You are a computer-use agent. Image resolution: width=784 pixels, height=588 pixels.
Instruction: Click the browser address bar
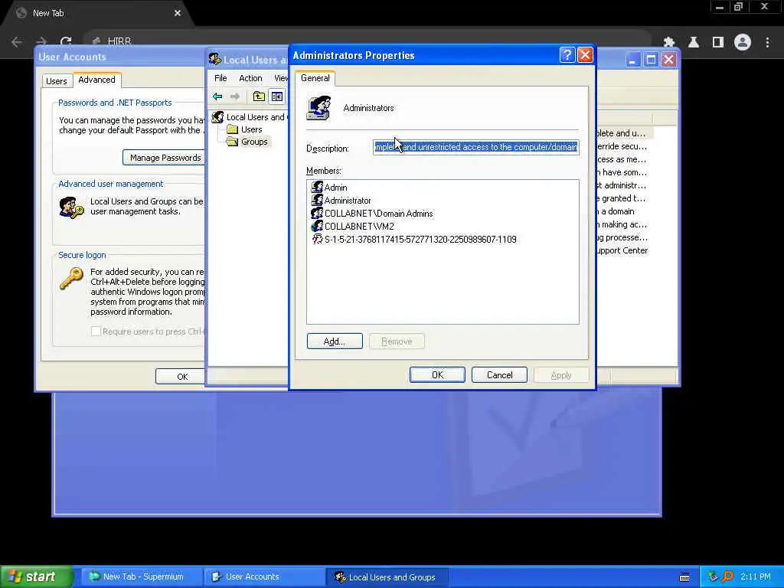[367, 41]
